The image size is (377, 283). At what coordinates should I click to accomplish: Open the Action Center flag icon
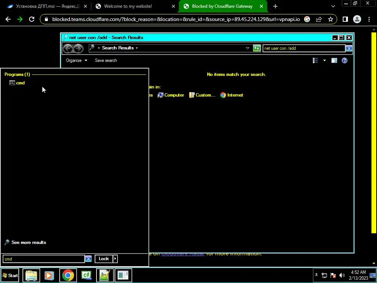pos(333,275)
